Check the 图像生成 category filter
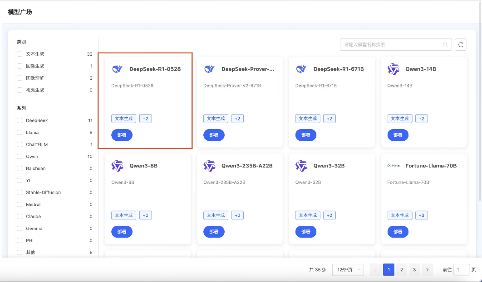Image resolution: width=482 pixels, height=282 pixels. pyautogui.click(x=20, y=66)
